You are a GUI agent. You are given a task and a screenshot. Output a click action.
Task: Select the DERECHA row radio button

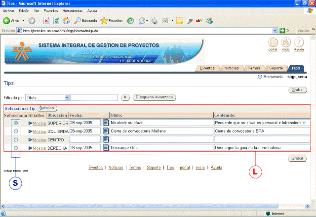[16, 148]
